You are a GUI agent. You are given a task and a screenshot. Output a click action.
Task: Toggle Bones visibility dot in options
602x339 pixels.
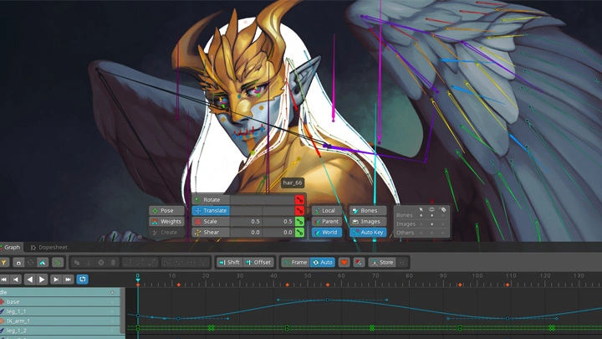click(432, 216)
